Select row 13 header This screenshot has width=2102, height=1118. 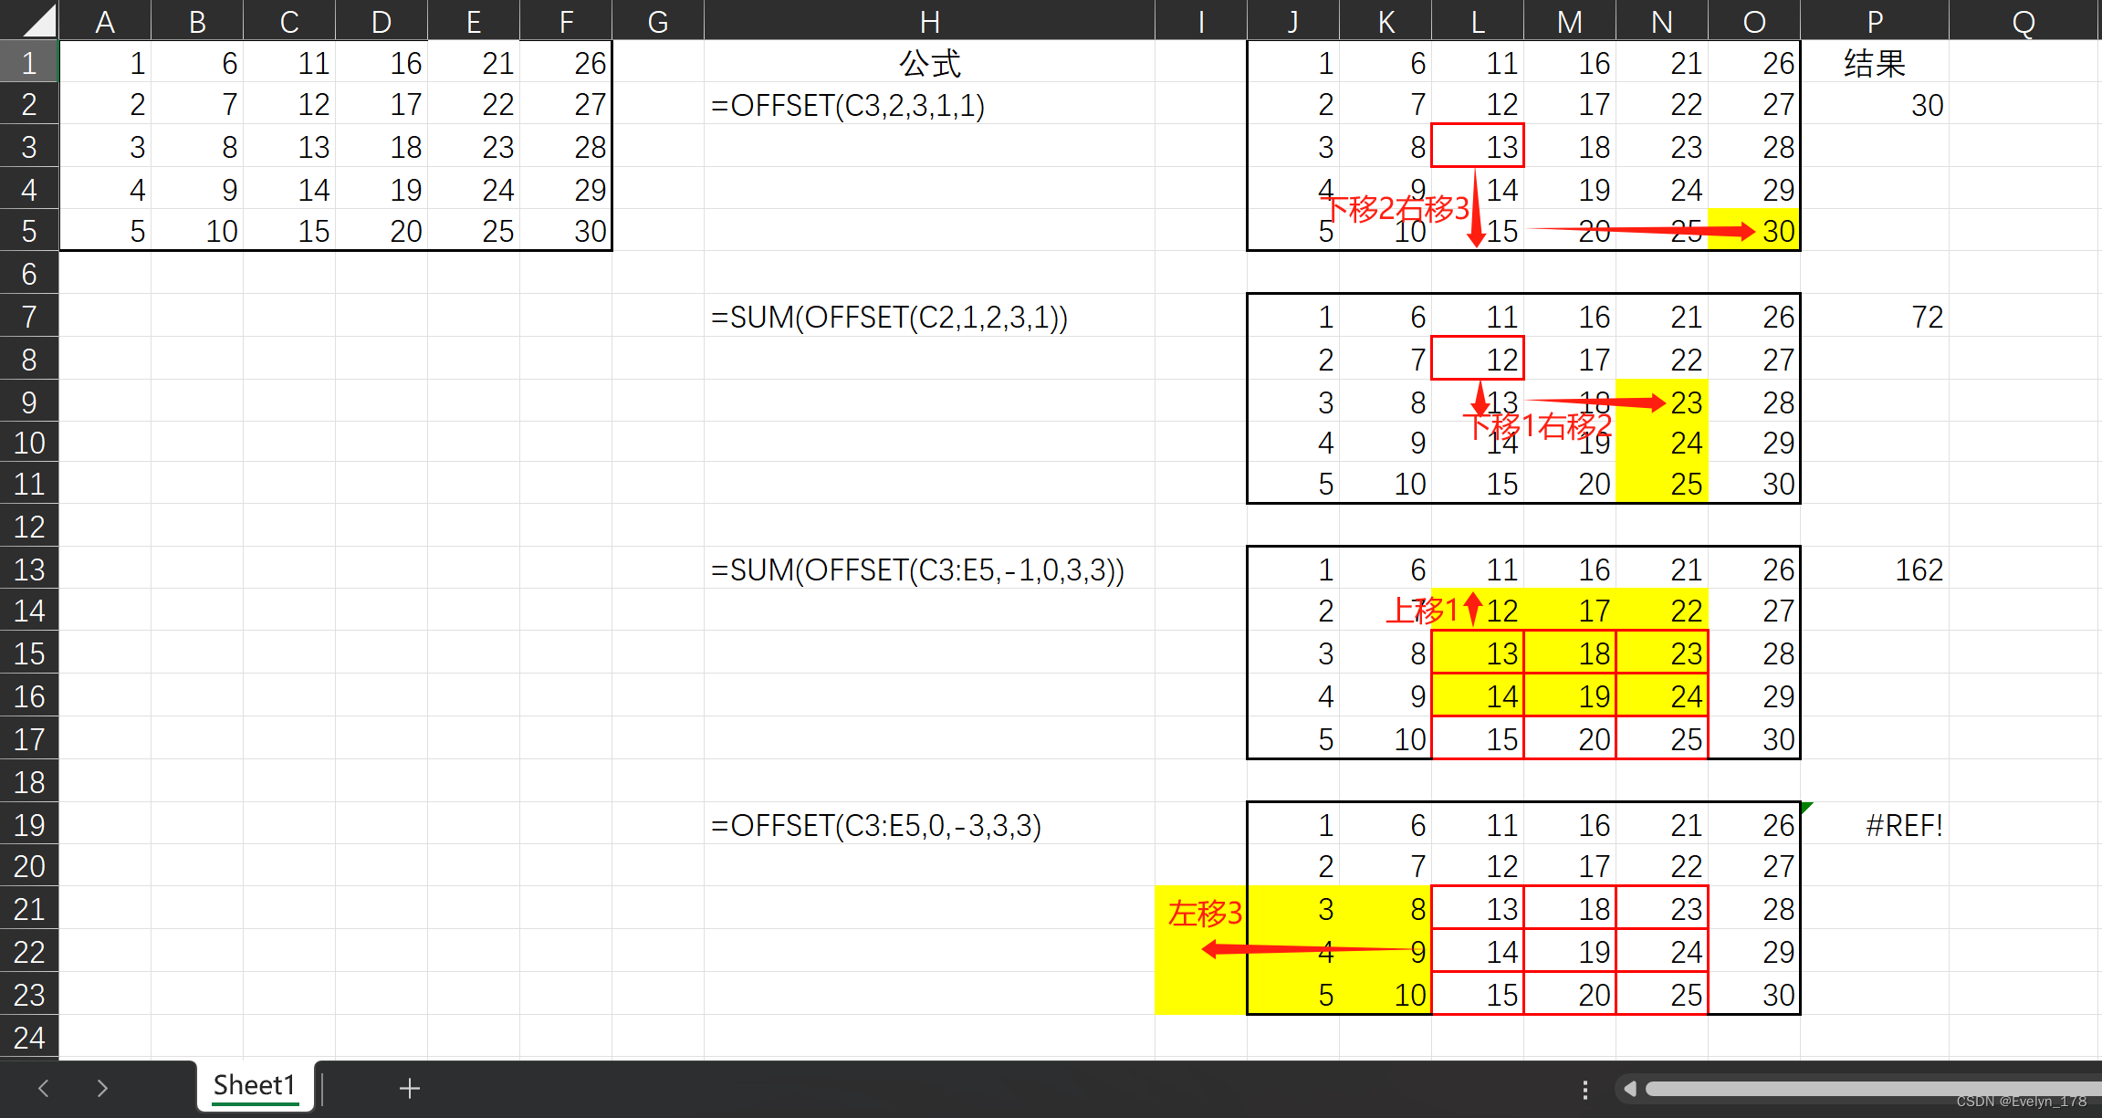29,569
